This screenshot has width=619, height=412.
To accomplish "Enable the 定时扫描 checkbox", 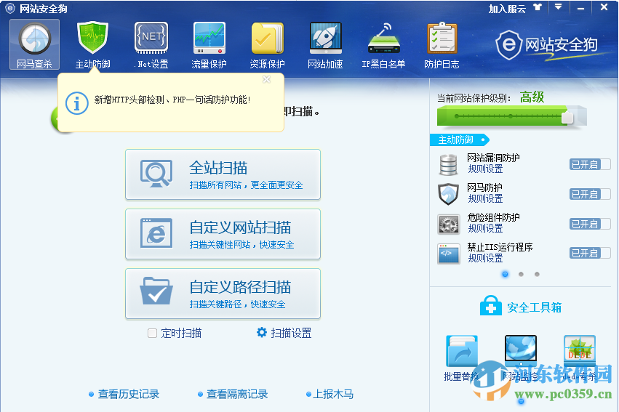I will point(152,333).
